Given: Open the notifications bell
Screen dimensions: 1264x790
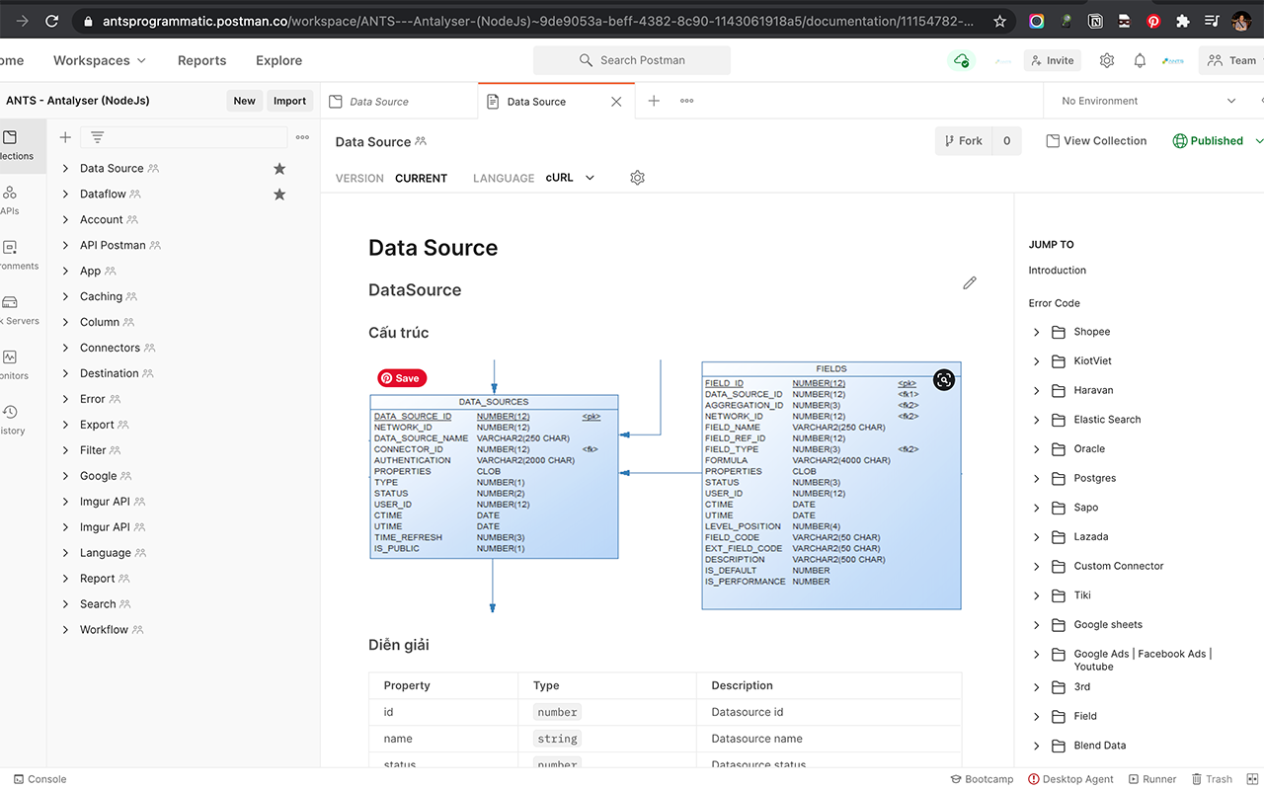Looking at the screenshot, I should click(1140, 60).
